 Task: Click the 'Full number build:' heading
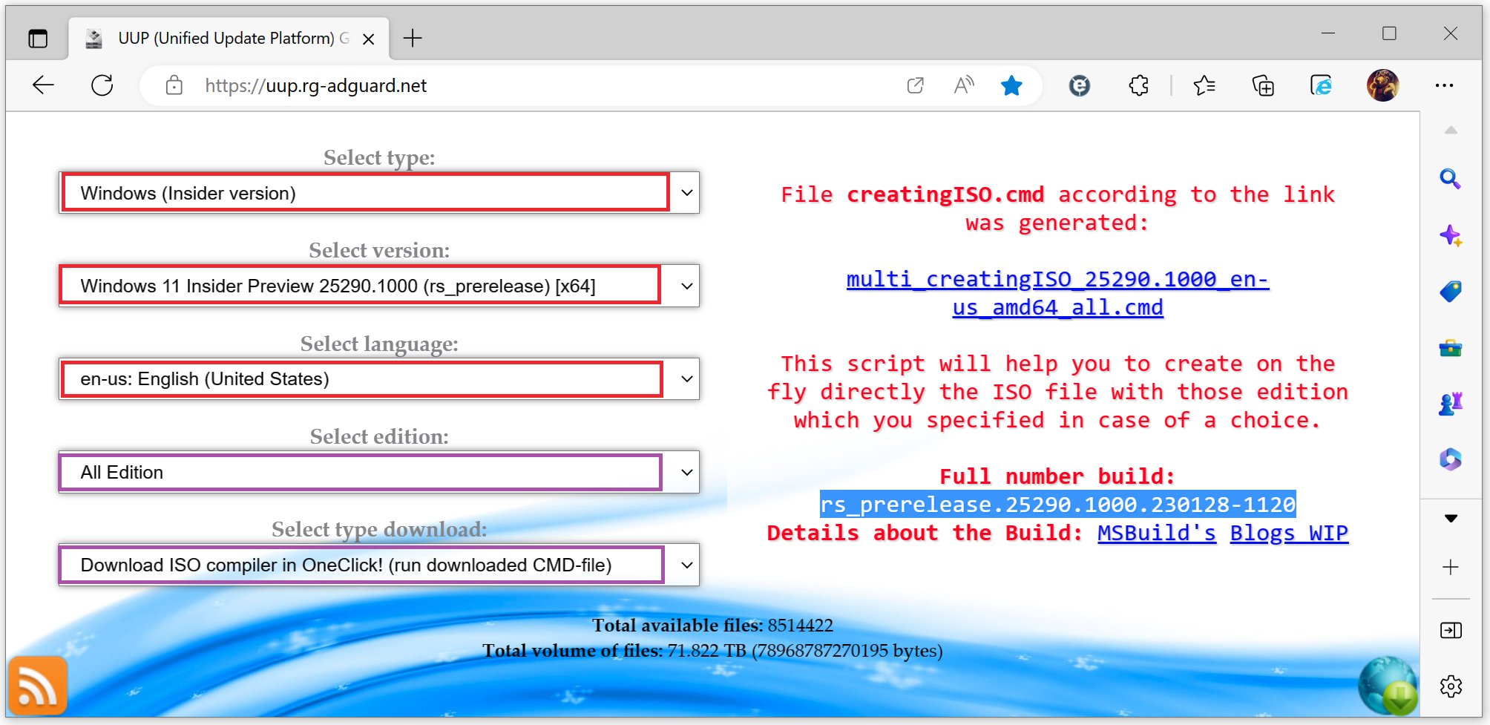pyautogui.click(x=1058, y=476)
